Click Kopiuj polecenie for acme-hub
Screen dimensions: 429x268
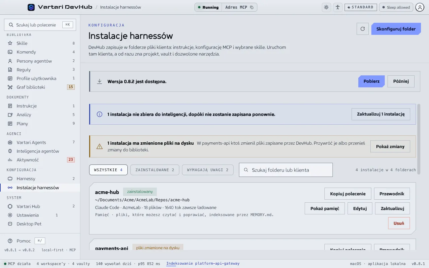click(x=348, y=194)
